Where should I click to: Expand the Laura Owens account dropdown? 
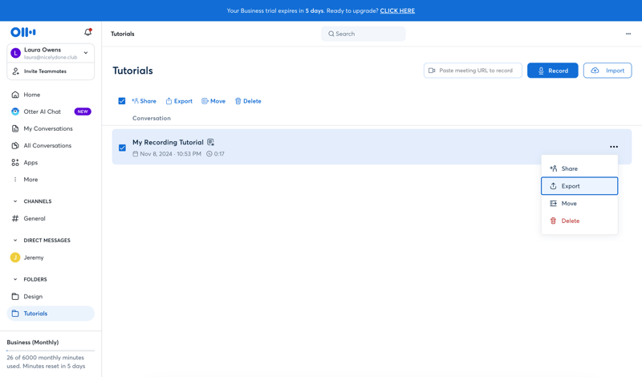86,53
